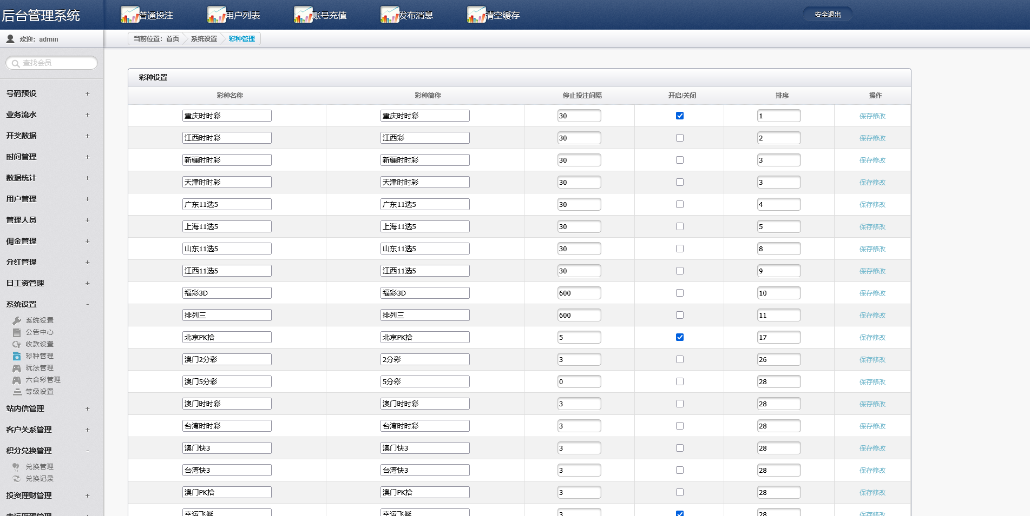Image resolution: width=1030 pixels, height=516 pixels.
Task: Click the sort order field for 北京PK拾
Action: tap(779, 337)
